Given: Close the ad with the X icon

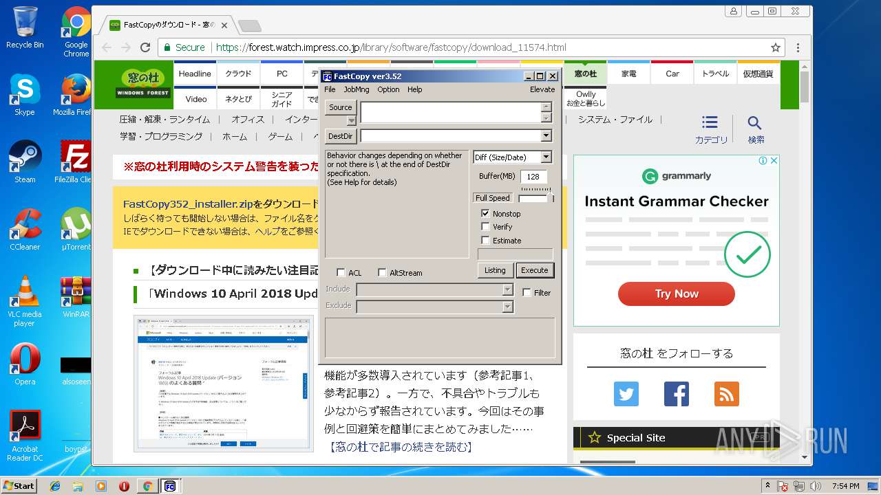Looking at the screenshot, I should [x=774, y=161].
